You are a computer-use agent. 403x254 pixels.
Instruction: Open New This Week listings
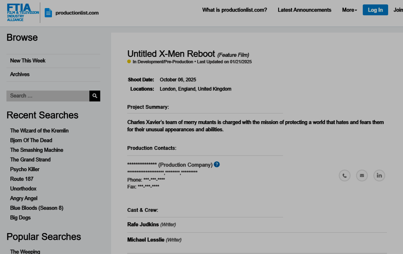point(28,61)
